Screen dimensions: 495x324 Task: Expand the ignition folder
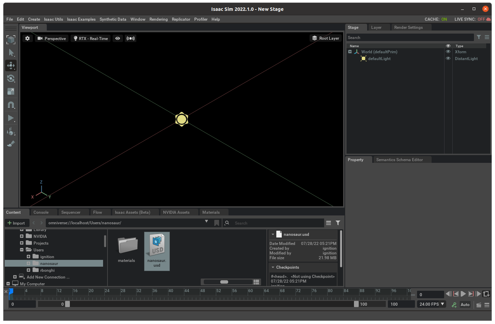click(x=28, y=257)
